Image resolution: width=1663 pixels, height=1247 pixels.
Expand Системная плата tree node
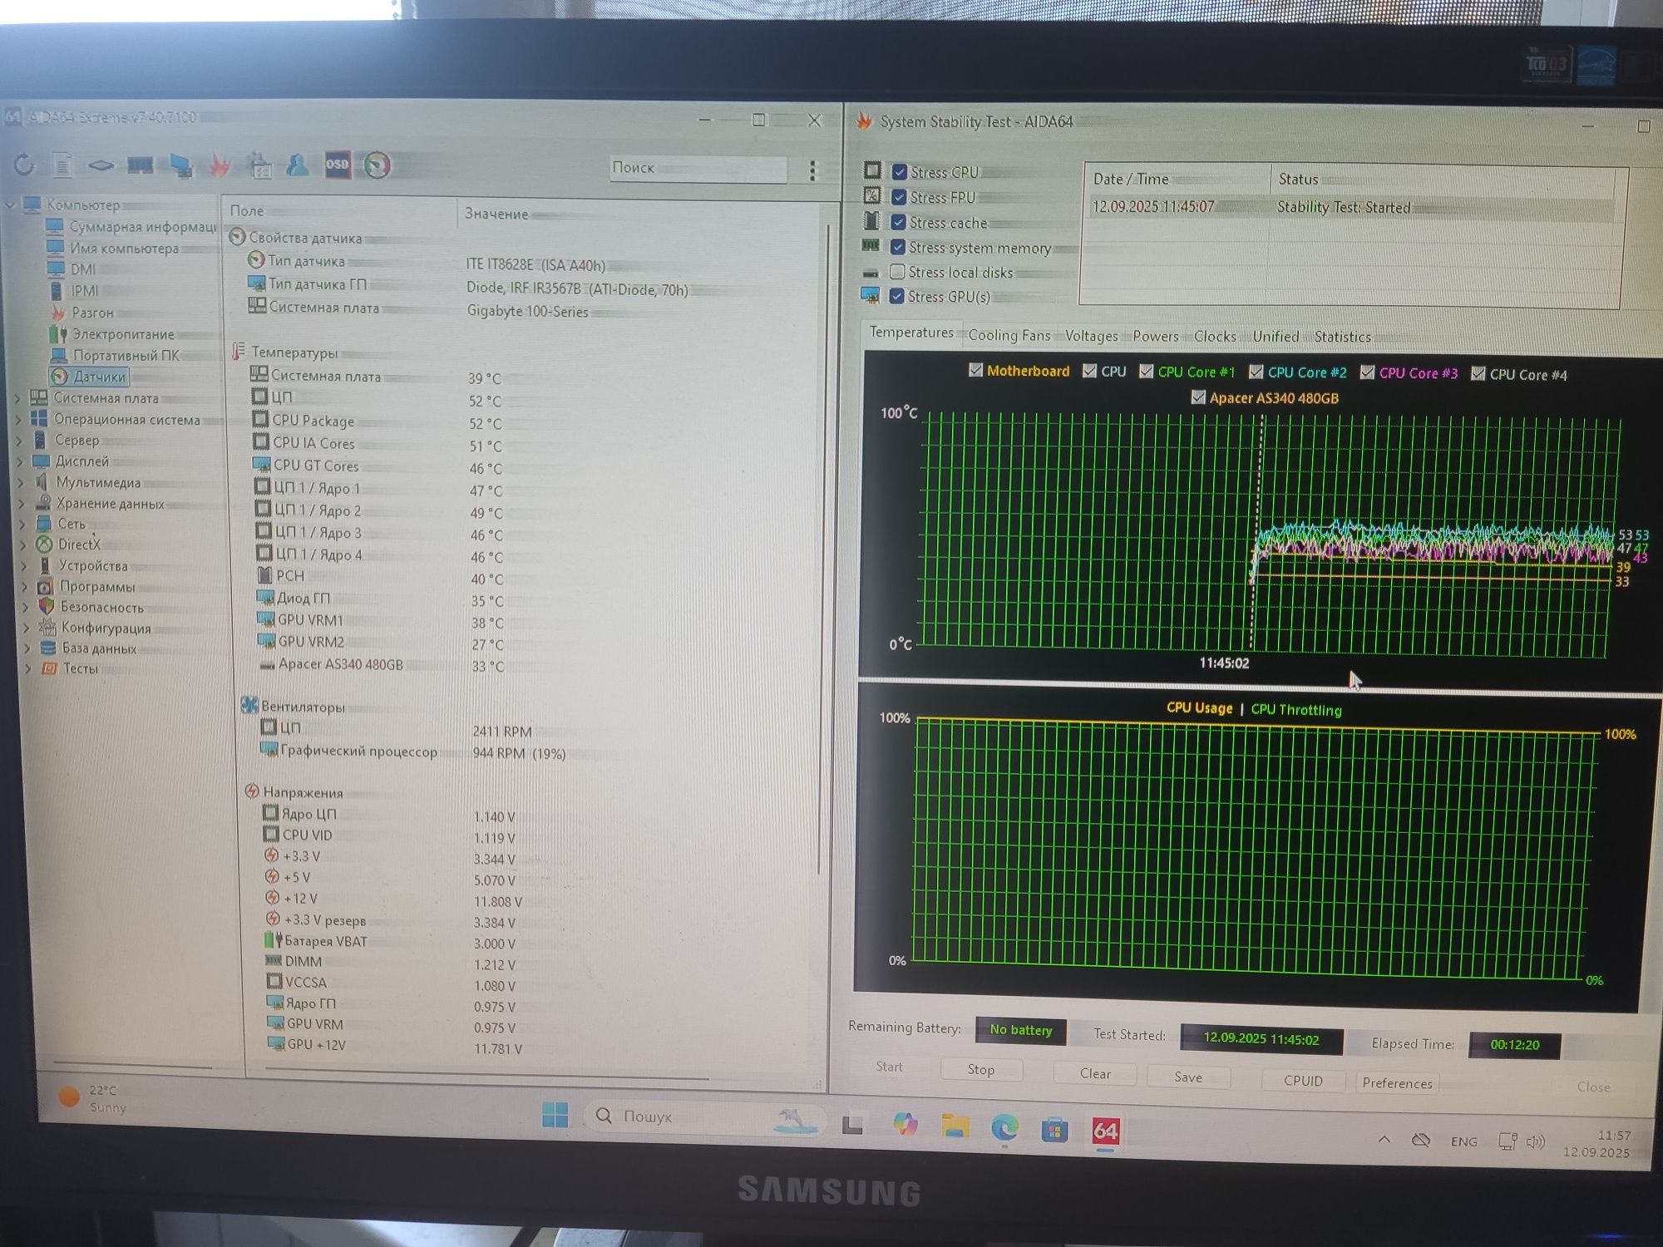click(18, 398)
